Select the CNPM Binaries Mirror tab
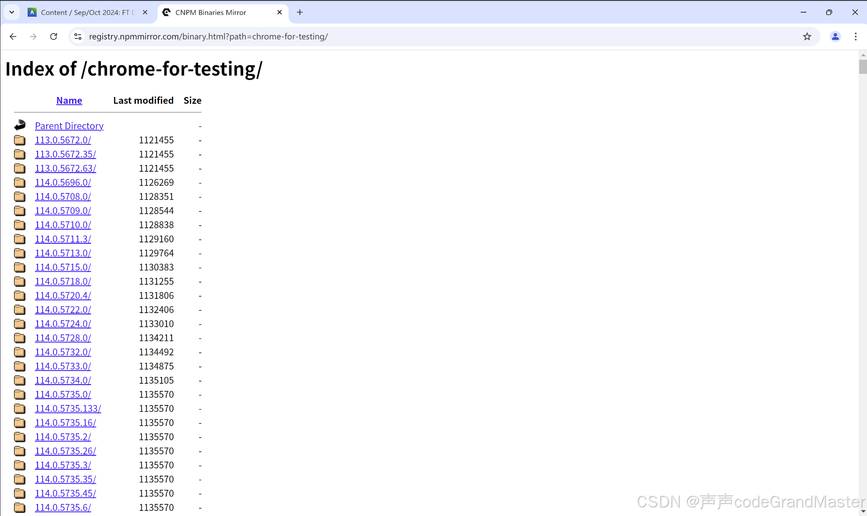Viewport: 867px width, 516px height. [x=223, y=12]
